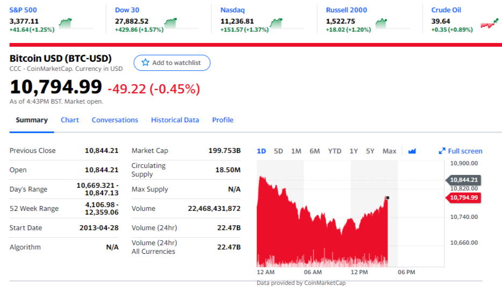502x287 pixels.
Task: Click the Add to watchlist button
Action: click(x=172, y=63)
